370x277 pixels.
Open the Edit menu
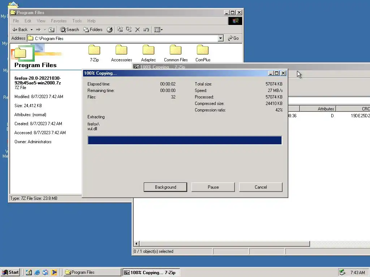coord(28,21)
